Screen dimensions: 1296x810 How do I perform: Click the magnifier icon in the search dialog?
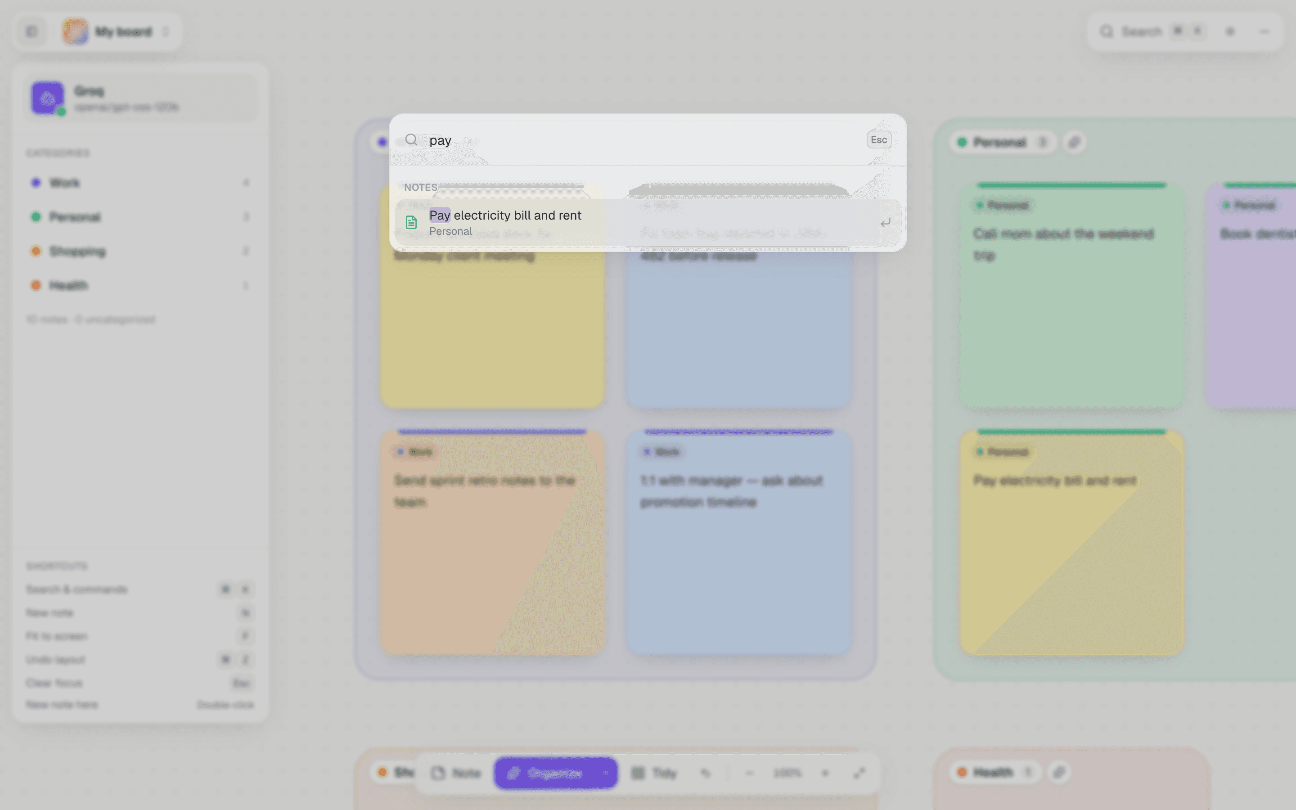(x=411, y=140)
